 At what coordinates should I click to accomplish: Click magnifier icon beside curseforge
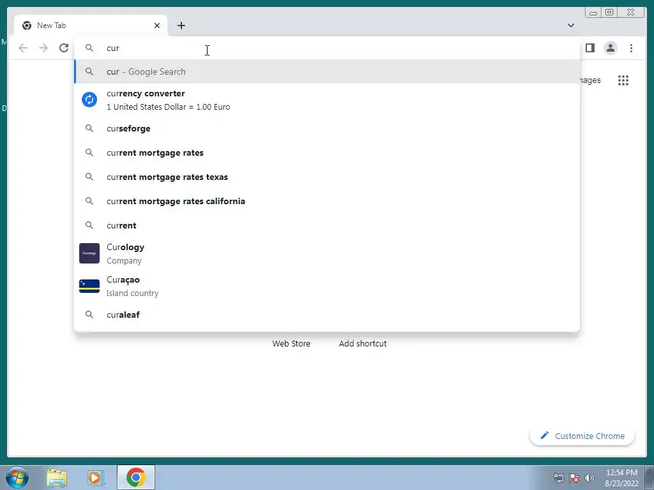pos(89,128)
